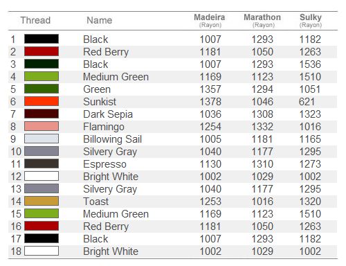Image resolution: width=346 pixels, height=266 pixels.
Task: Click the Espresso dark brown swatch
Action: click(x=42, y=163)
